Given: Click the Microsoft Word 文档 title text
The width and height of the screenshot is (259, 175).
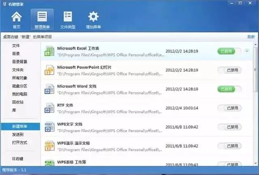Looking at the screenshot, I should pos(77,86).
